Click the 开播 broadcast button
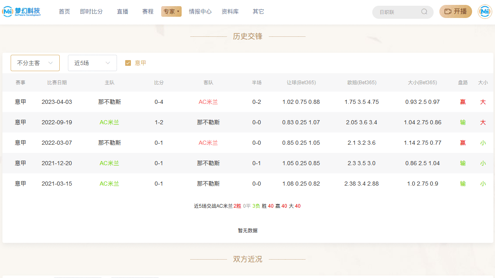Image resolution: width=495 pixels, height=278 pixels. tap(455, 11)
